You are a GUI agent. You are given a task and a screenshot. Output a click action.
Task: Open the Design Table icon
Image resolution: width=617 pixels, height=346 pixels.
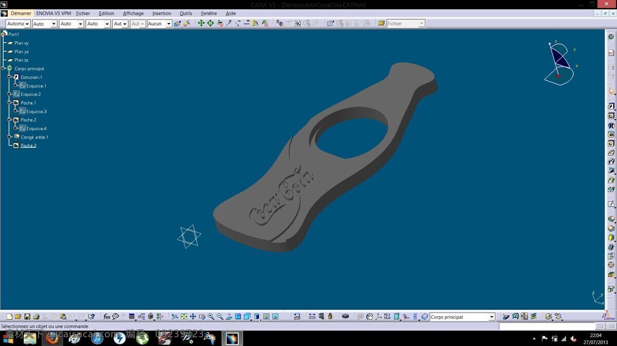coord(132,317)
